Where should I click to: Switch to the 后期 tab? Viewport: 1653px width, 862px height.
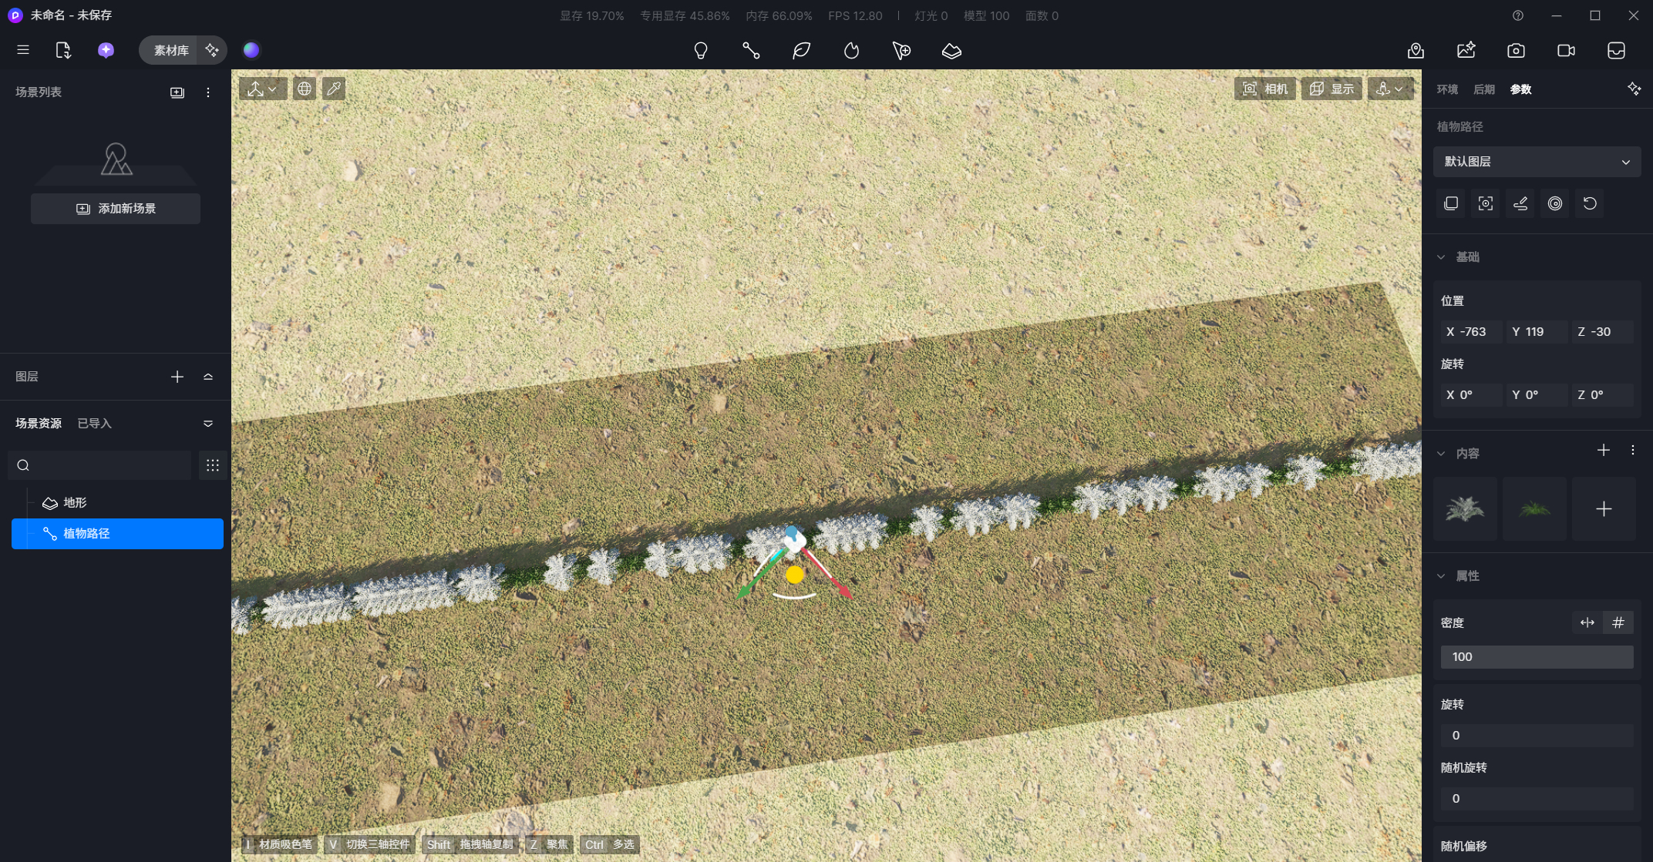point(1483,89)
